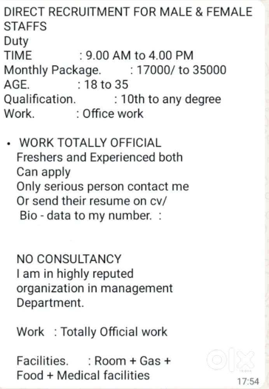
Task: Click the send their resume on cv/ line
Action: click(x=92, y=201)
